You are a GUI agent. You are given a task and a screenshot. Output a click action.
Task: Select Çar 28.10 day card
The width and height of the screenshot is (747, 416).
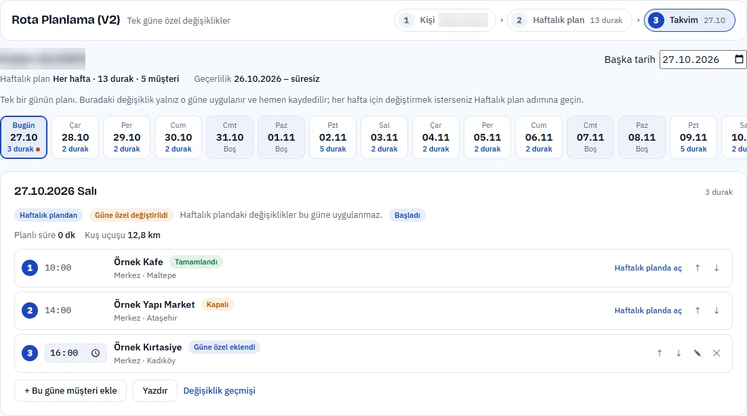point(75,137)
